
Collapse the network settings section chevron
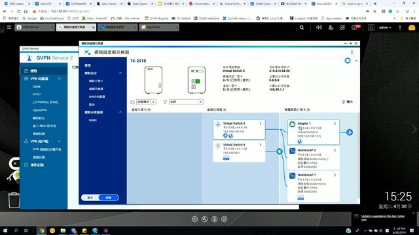(120, 73)
